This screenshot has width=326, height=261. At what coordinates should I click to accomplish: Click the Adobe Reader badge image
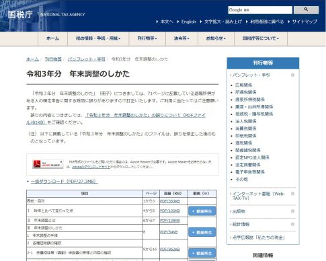tap(48, 164)
